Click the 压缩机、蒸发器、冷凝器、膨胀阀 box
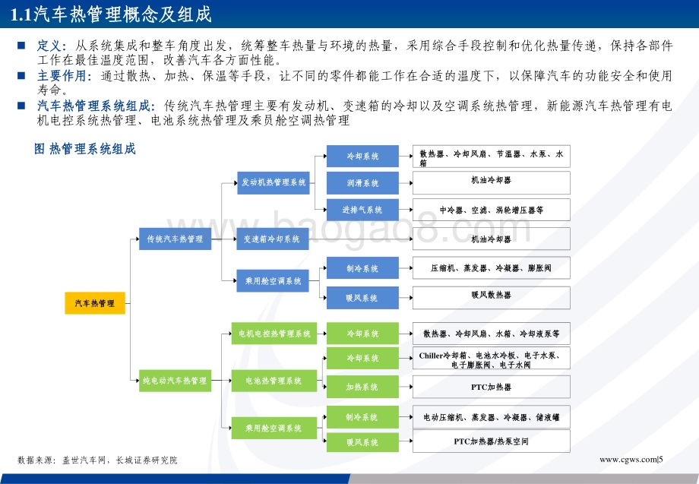Viewport: 699px width, 484px height. click(x=492, y=268)
